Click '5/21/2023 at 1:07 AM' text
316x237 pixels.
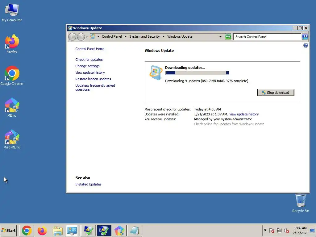pyautogui.click(x=211, y=114)
